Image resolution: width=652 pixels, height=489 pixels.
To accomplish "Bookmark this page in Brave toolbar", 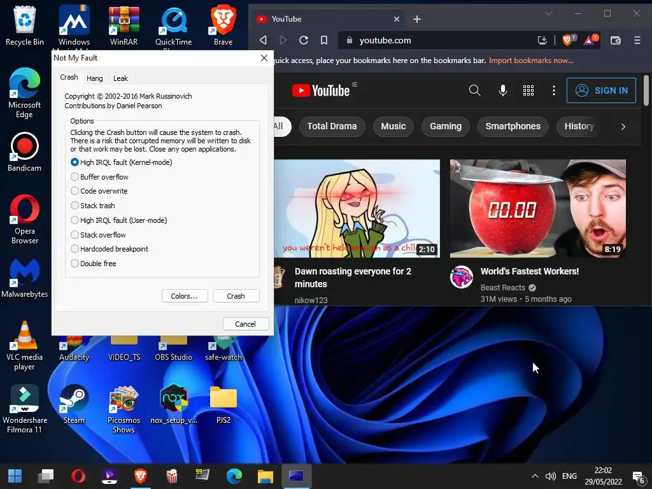I will click(x=324, y=40).
